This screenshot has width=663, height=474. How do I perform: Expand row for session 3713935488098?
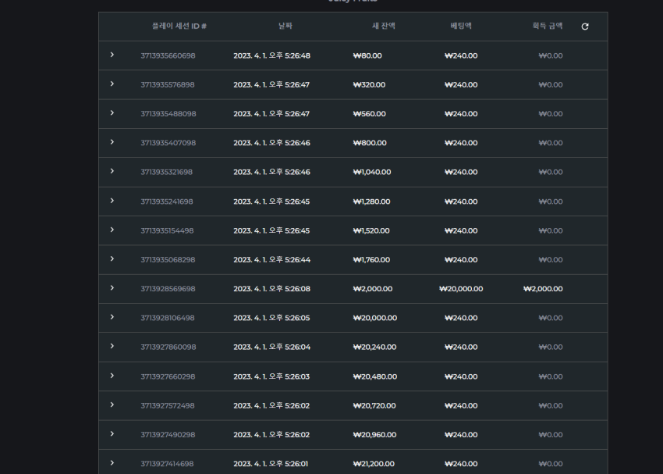[x=112, y=112]
